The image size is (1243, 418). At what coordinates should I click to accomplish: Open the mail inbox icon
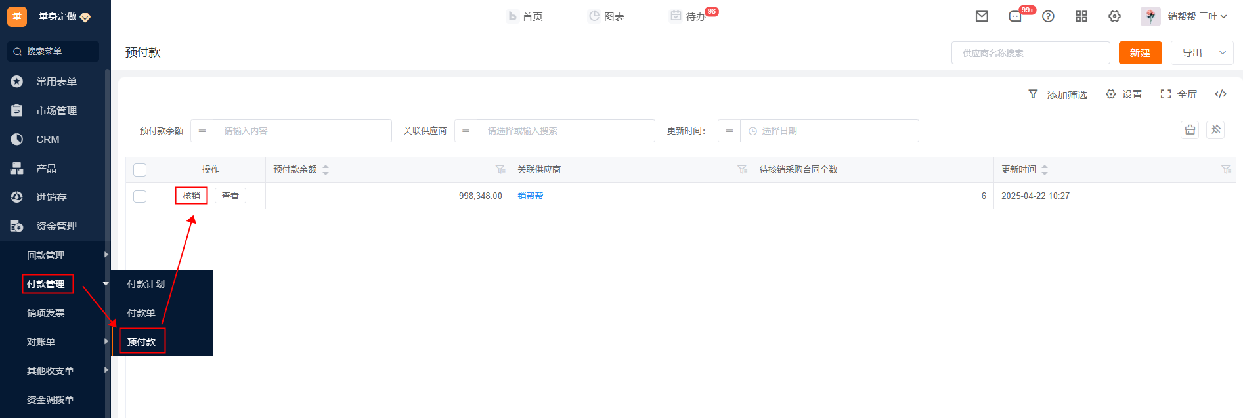982,16
